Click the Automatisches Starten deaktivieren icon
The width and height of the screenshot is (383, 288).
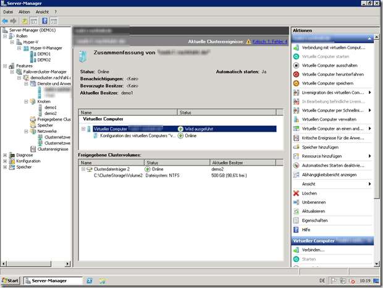(x=296, y=166)
